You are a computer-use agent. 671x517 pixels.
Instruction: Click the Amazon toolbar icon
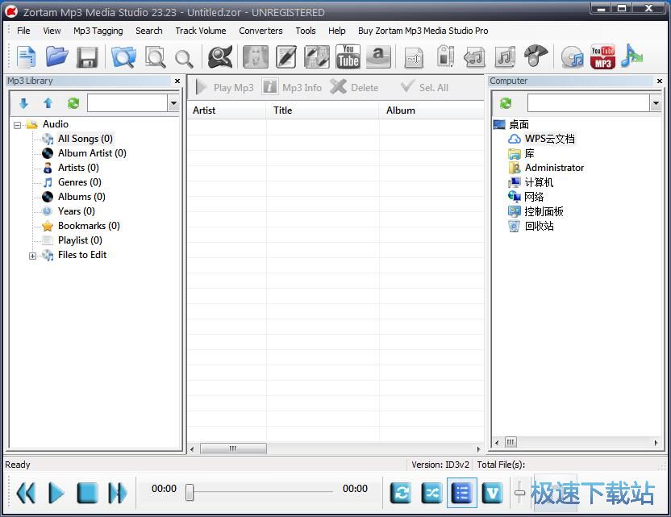pyautogui.click(x=378, y=56)
